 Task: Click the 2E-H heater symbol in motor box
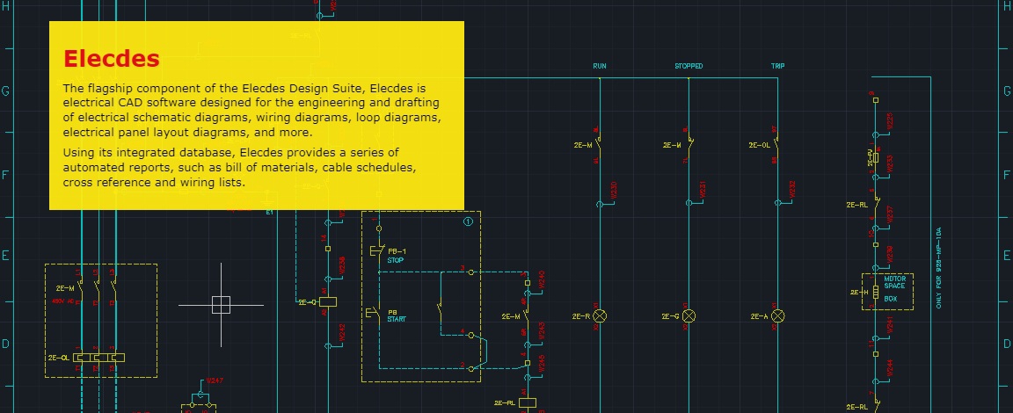pos(876,293)
